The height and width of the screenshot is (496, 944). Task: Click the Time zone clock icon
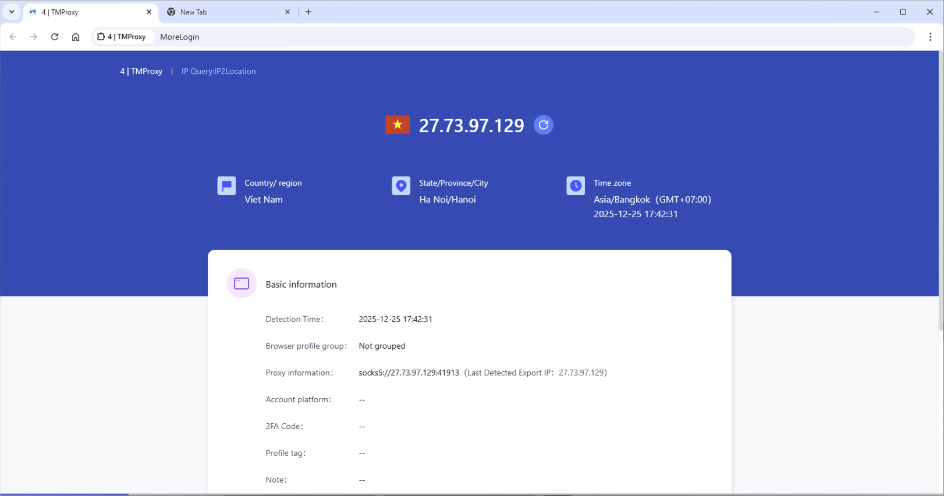tap(576, 186)
